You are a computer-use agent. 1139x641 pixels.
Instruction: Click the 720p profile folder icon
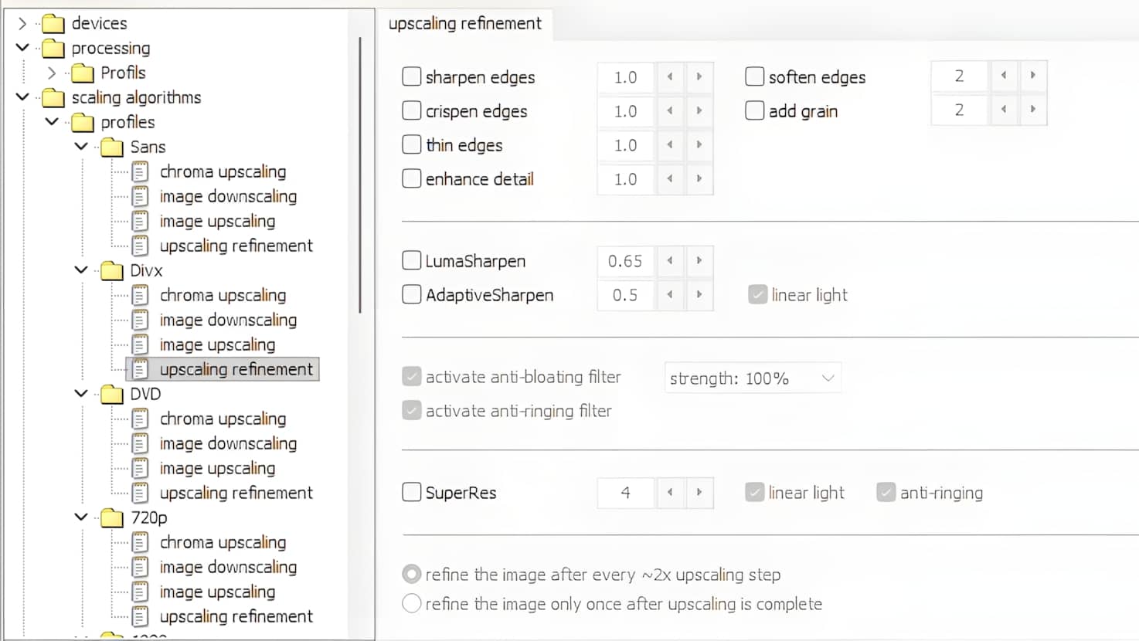coord(112,518)
